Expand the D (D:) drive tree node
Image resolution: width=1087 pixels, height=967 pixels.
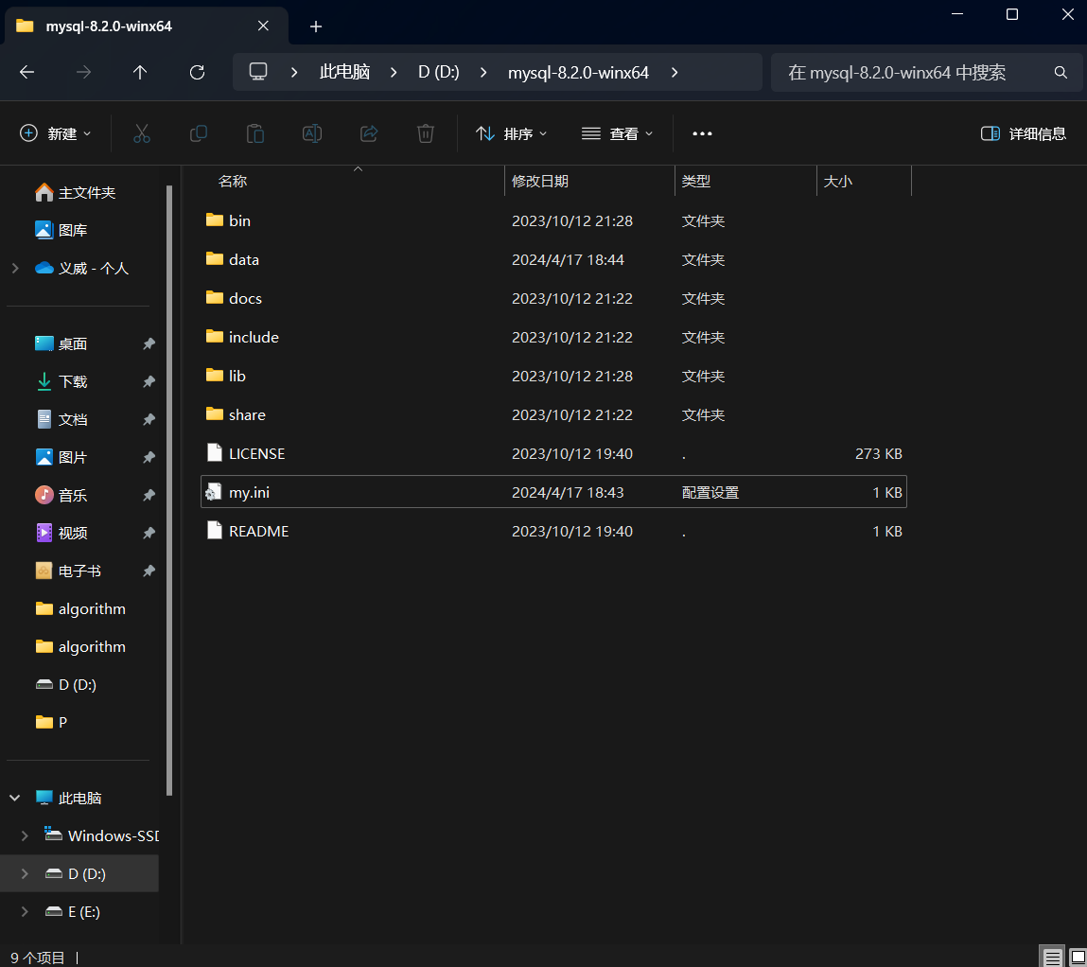(25, 873)
